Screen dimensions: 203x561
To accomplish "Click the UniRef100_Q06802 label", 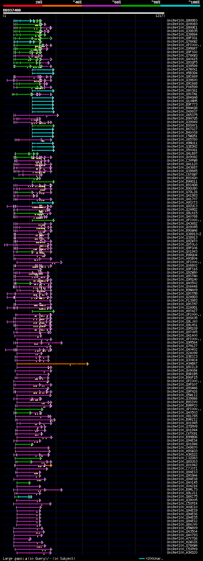I will point(182,266).
